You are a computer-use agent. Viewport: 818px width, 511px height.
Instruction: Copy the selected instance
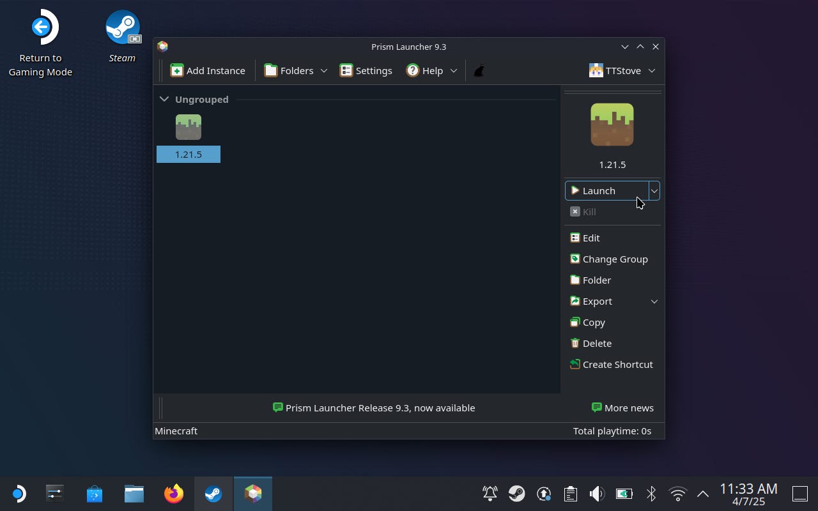point(587,322)
